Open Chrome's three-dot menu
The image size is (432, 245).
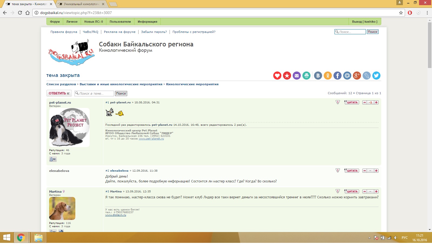coord(427,13)
